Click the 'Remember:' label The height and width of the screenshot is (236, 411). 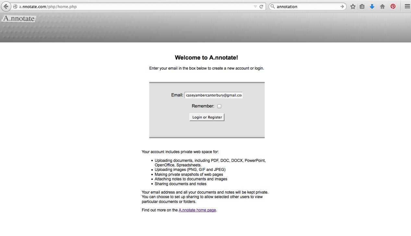203,106
